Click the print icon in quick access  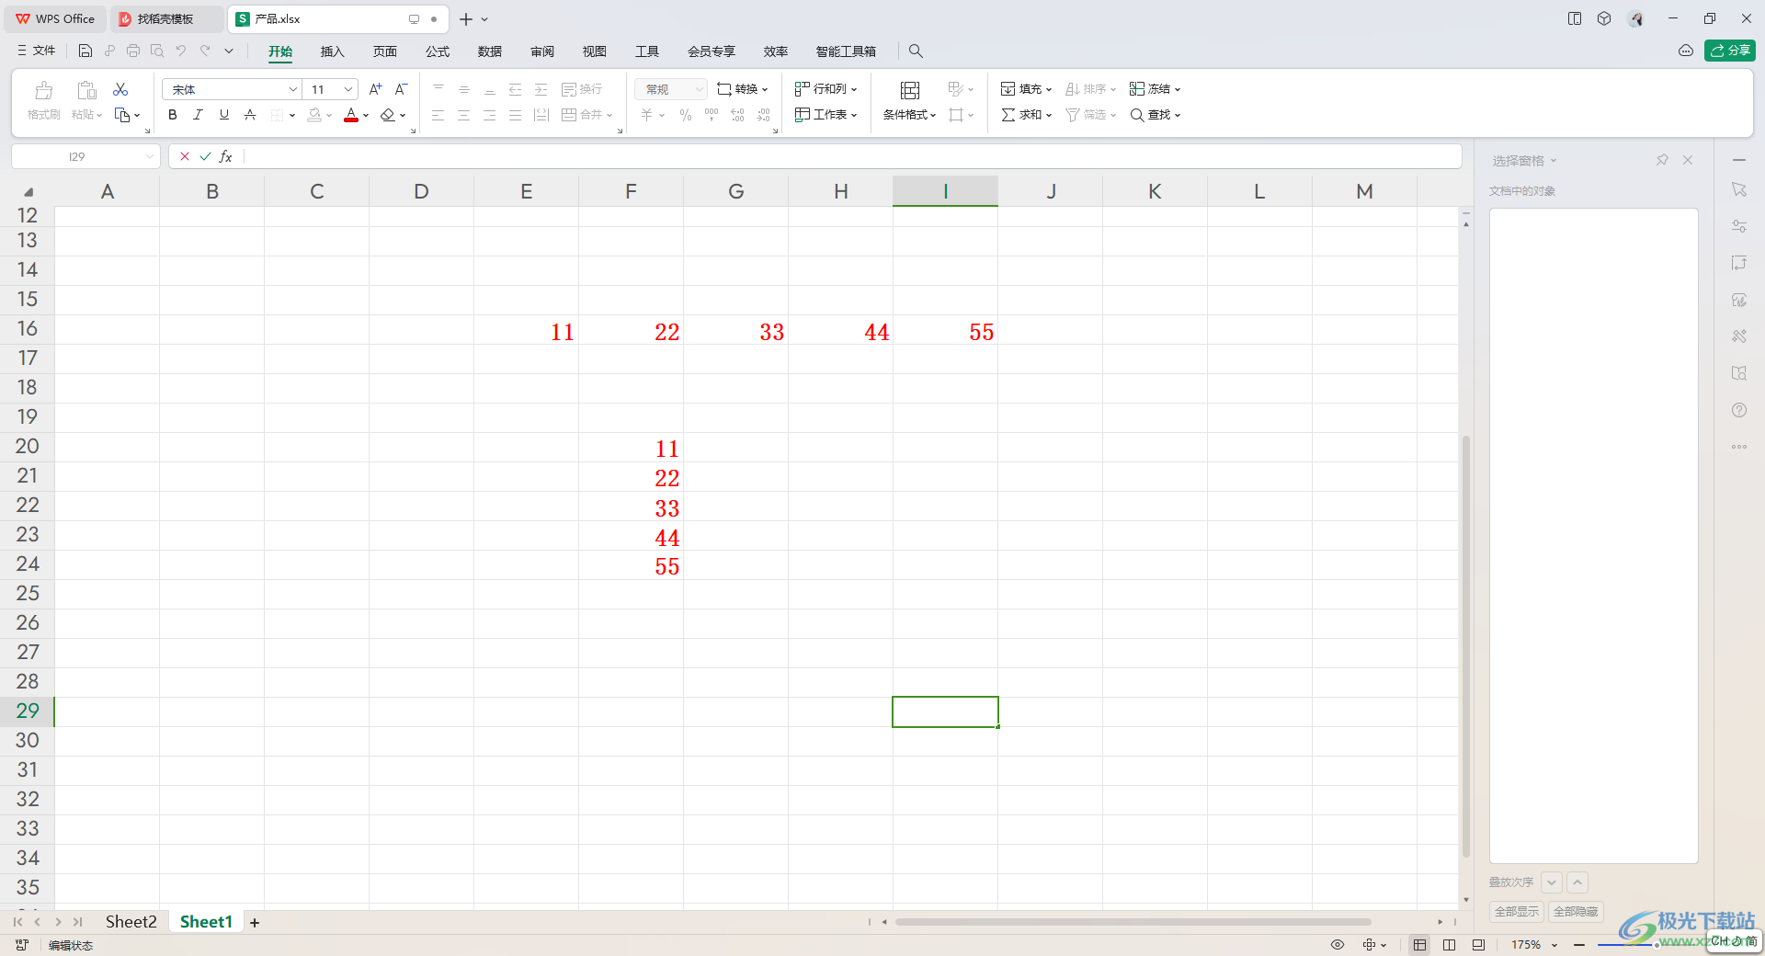click(x=133, y=51)
